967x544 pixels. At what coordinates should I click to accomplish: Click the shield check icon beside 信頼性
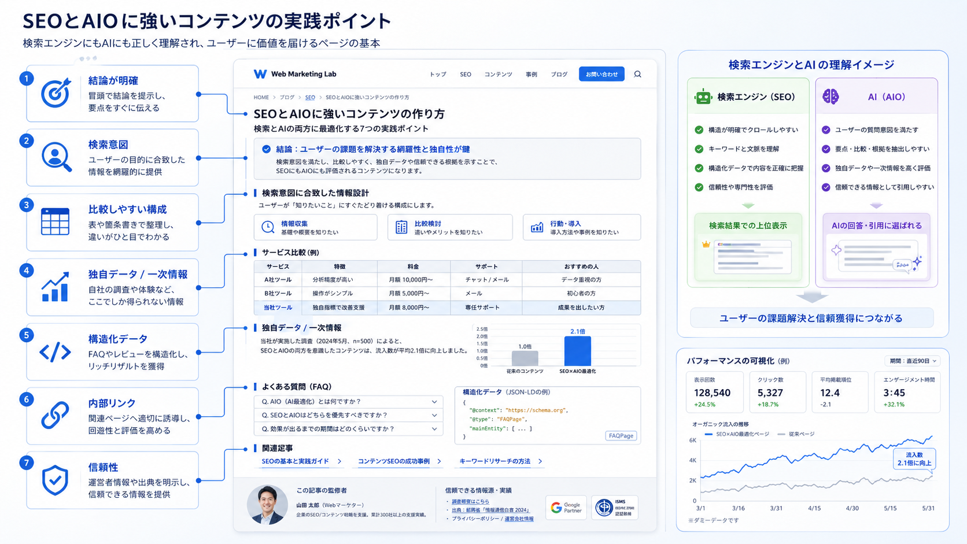click(55, 480)
